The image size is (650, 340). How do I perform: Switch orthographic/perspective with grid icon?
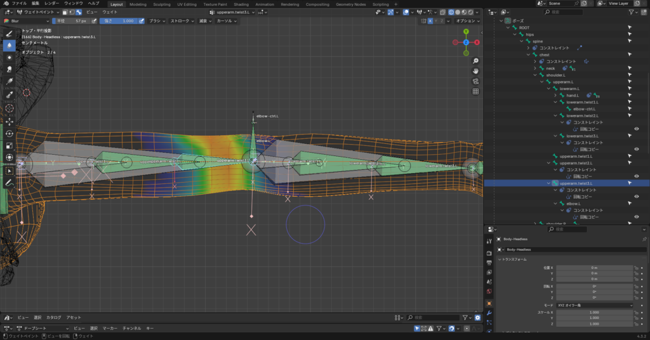click(475, 91)
